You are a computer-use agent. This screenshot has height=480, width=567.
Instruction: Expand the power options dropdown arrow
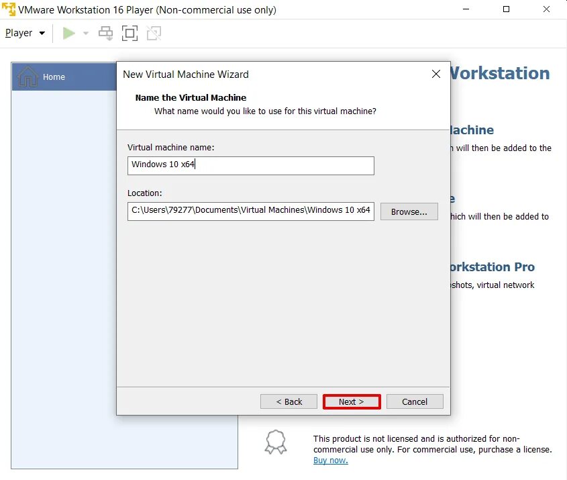click(86, 34)
